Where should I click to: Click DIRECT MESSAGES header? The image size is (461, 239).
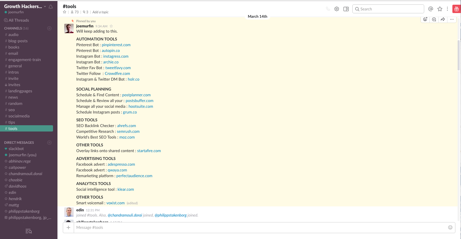coord(19,142)
